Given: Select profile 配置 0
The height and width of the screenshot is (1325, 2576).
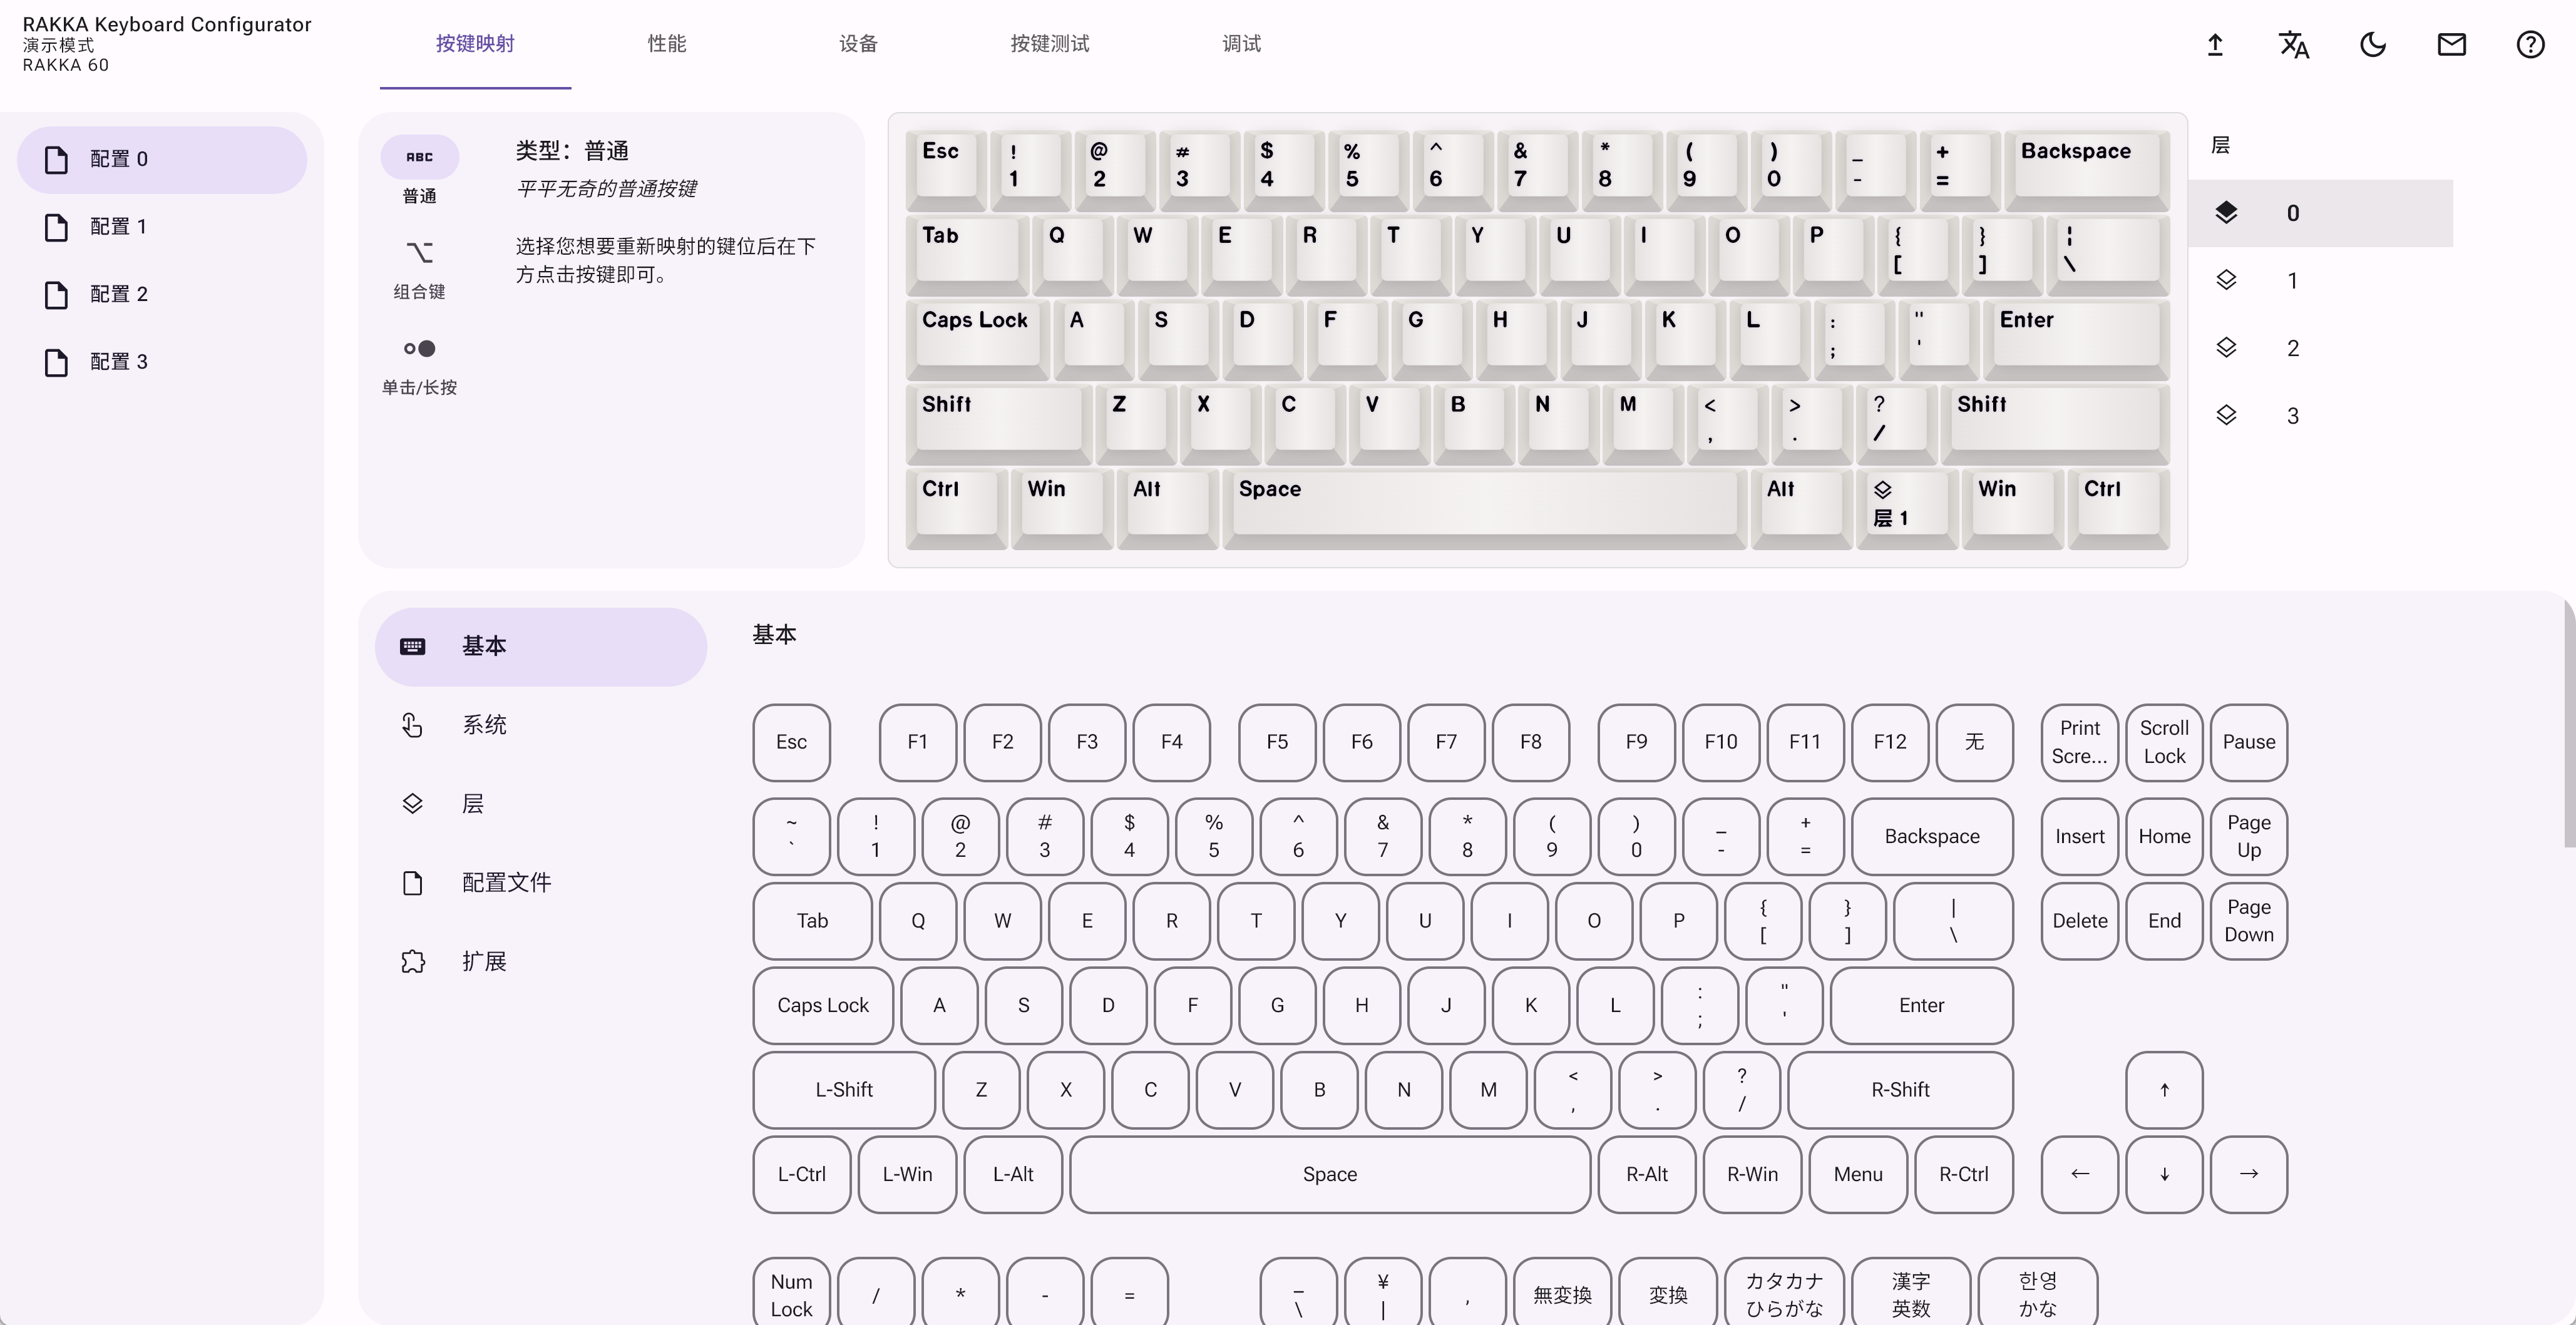Looking at the screenshot, I should (x=162, y=159).
